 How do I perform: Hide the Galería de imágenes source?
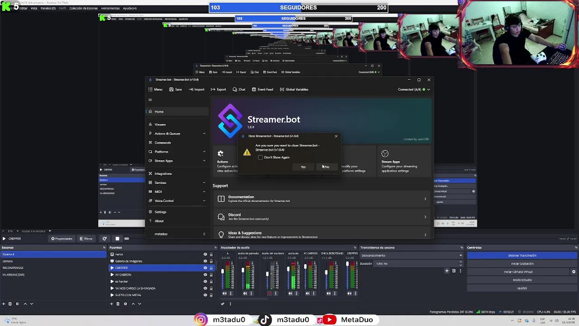pyautogui.click(x=205, y=261)
